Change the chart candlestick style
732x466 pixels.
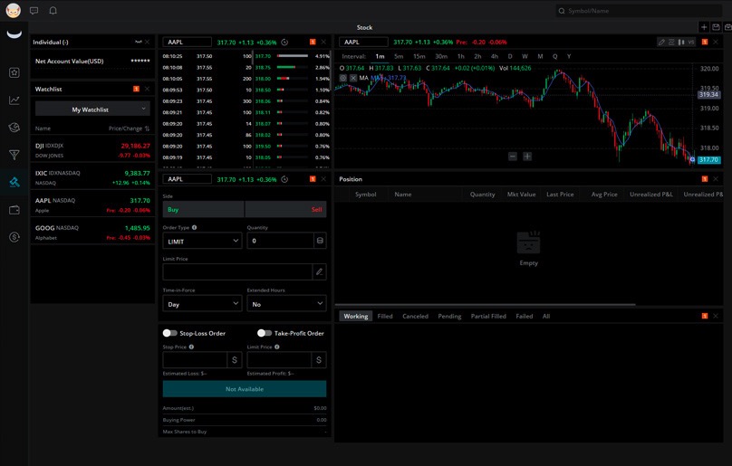click(x=681, y=42)
